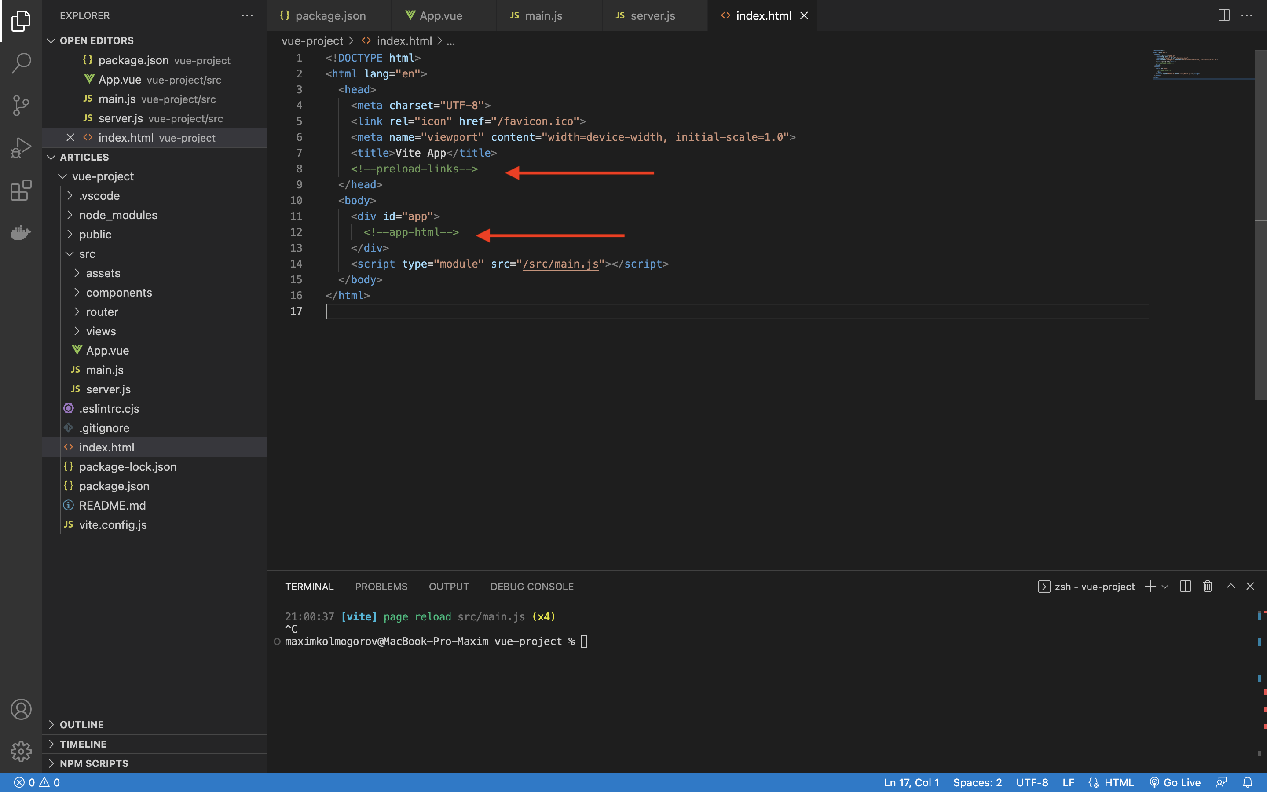
Task: Open vite.config.js in file tree
Action: click(x=154, y=525)
